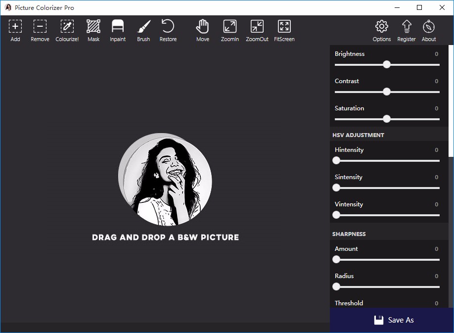Open the Options gear

(382, 27)
